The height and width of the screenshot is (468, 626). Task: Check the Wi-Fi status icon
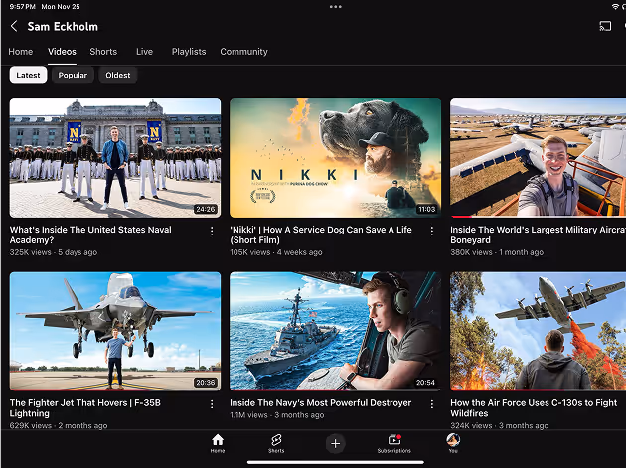(615, 7)
